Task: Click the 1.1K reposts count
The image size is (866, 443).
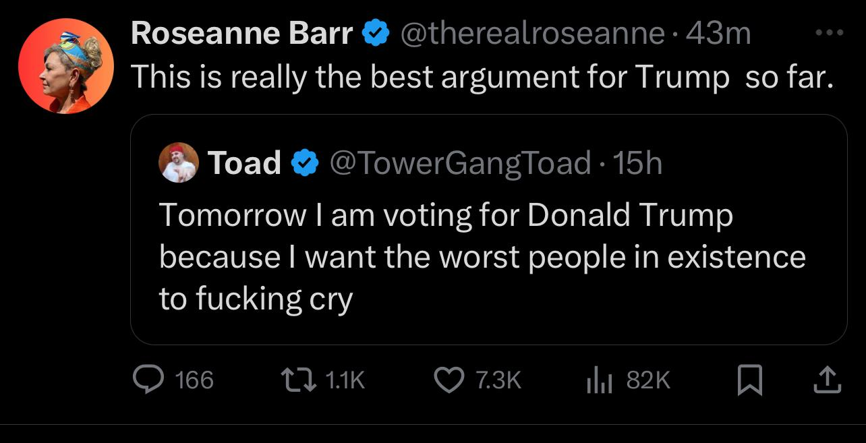Action: click(345, 381)
